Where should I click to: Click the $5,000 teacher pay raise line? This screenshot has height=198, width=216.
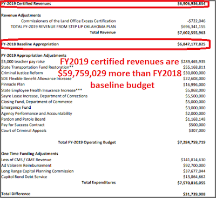point(23,62)
